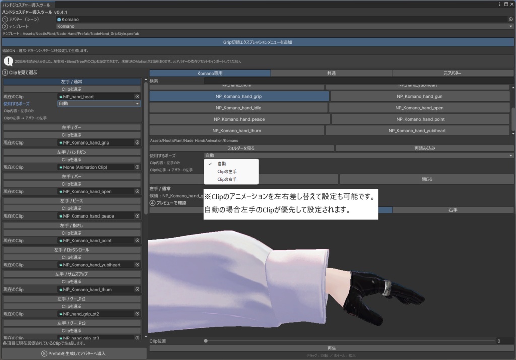
Task: Open object picker for the Komano avatar field
Action: click(511, 20)
